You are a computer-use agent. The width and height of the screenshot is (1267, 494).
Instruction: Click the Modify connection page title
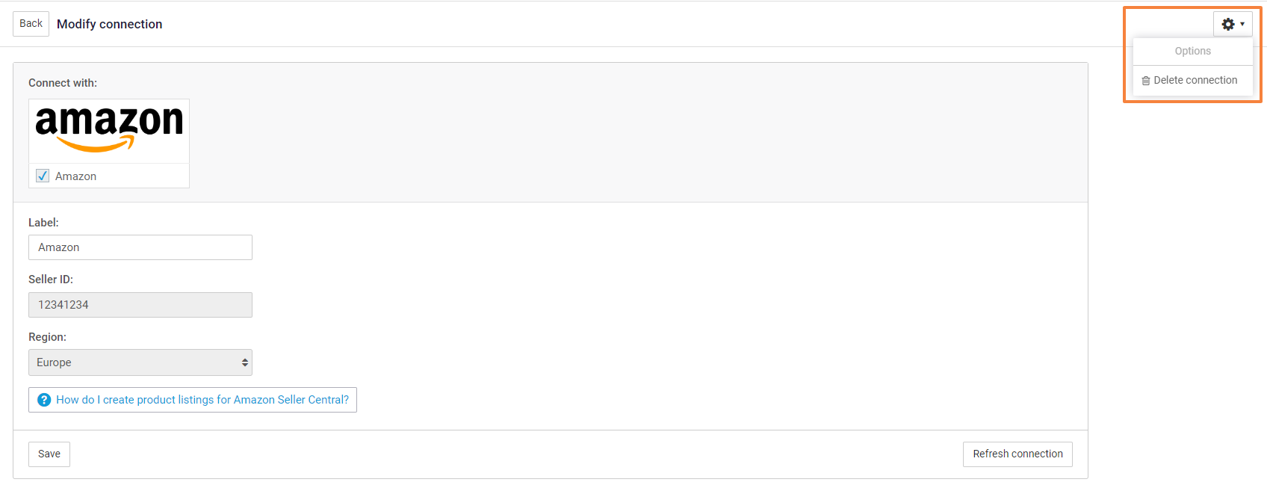coord(110,24)
